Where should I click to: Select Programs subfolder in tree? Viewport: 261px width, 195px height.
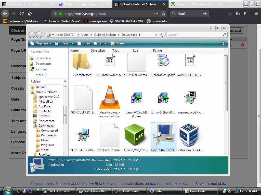tap(47, 145)
